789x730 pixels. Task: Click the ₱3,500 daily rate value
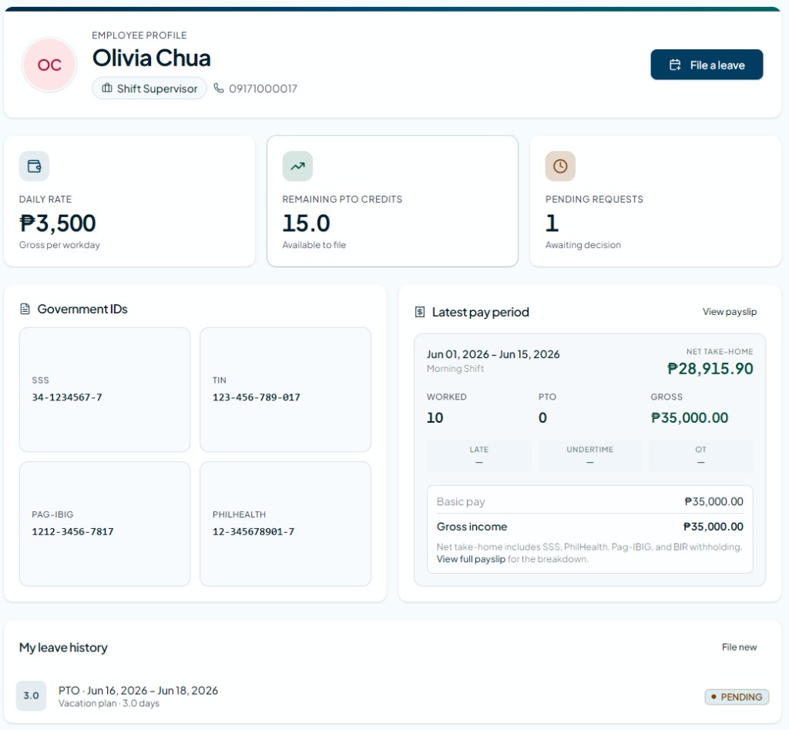click(57, 223)
